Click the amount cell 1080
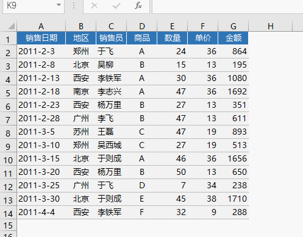 (x=233, y=78)
